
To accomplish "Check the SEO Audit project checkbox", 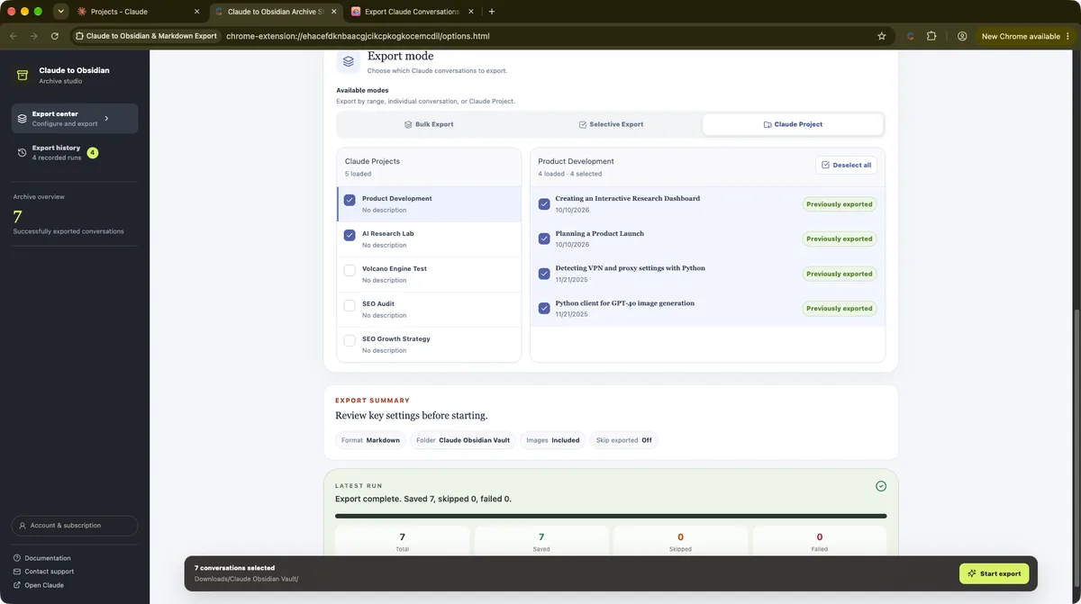I will pos(350,305).
